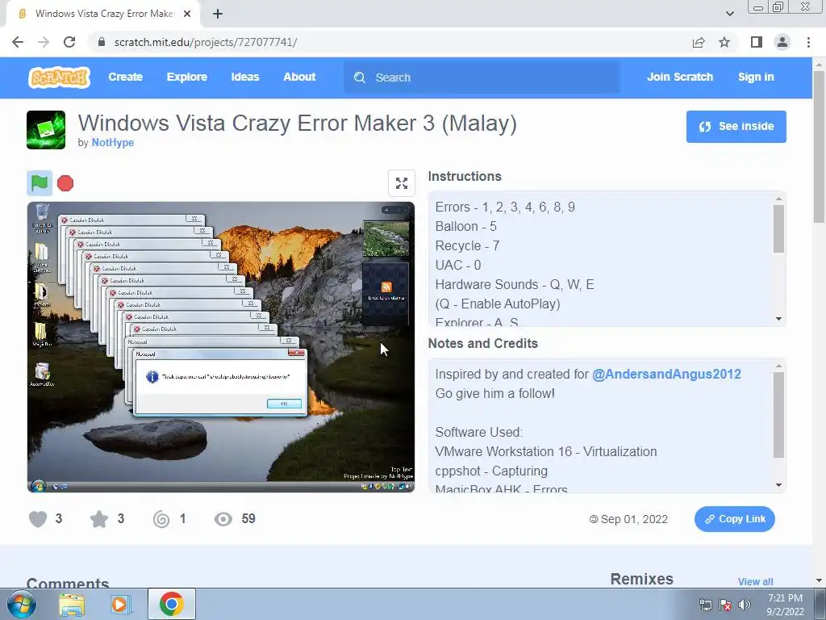Enter full screen mode for project player
Viewport: 826px width, 620px height.
pos(402,183)
